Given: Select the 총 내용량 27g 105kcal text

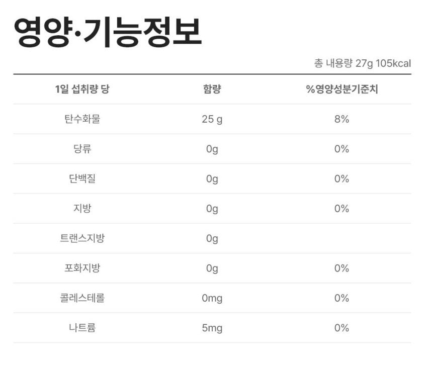Looking at the screenshot, I should point(362,64).
